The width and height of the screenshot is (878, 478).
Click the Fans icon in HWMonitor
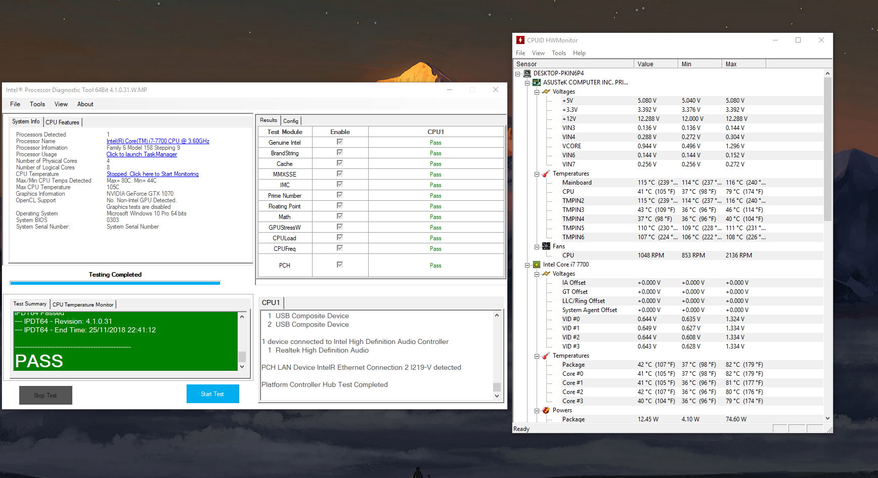pyautogui.click(x=546, y=246)
